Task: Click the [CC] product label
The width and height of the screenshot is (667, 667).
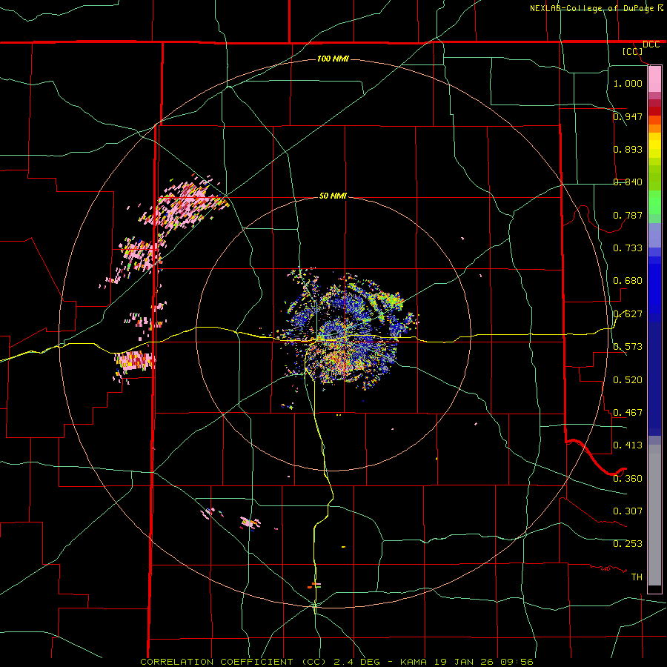Action: tap(632, 51)
